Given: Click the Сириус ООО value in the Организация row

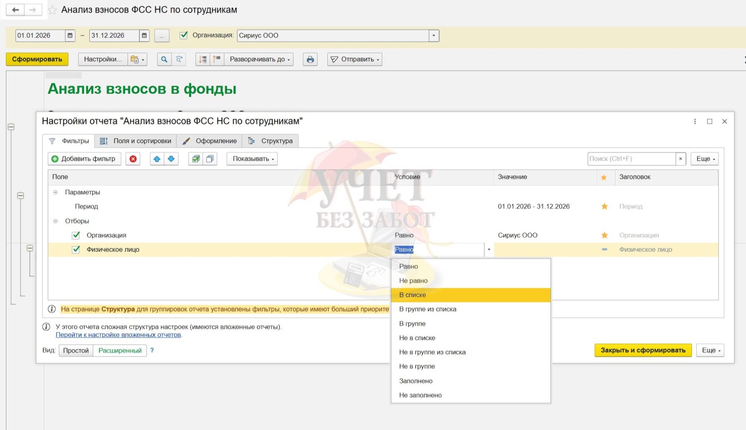Looking at the screenshot, I should click(517, 235).
